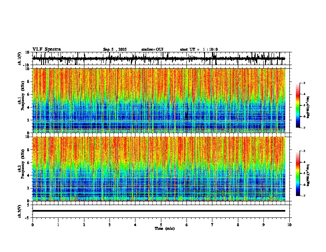Click the "Time (min)" axis label

click(x=165, y=229)
